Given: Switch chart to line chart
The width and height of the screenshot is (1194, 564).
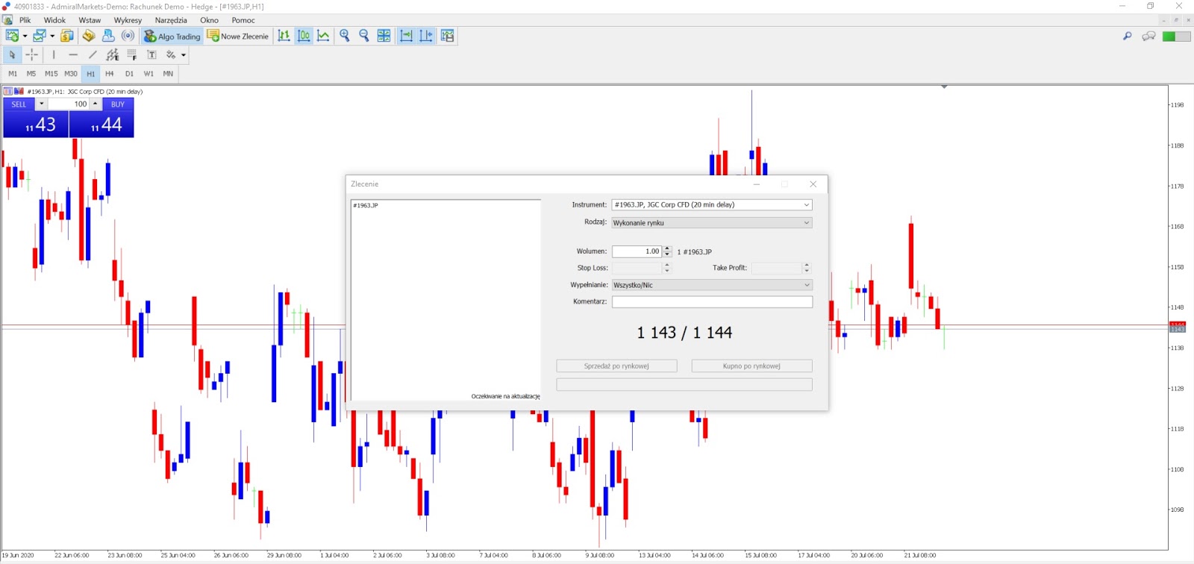Looking at the screenshot, I should coord(323,36).
